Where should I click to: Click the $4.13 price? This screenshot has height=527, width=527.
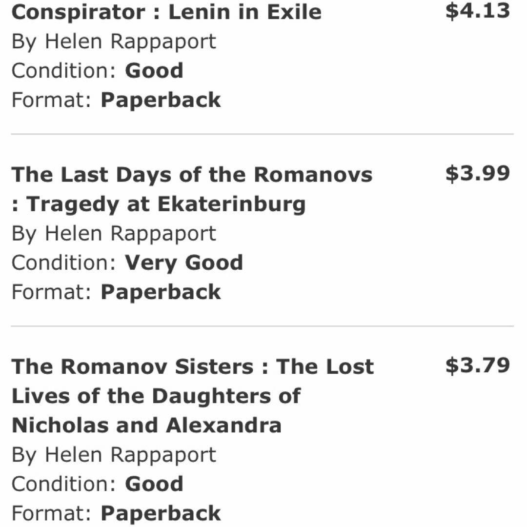(x=477, y=11)
